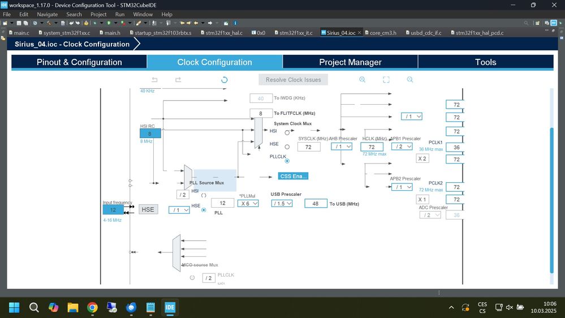Click the search magnifier at toolbar right
The image size is (565, 318).
(526, 23)
